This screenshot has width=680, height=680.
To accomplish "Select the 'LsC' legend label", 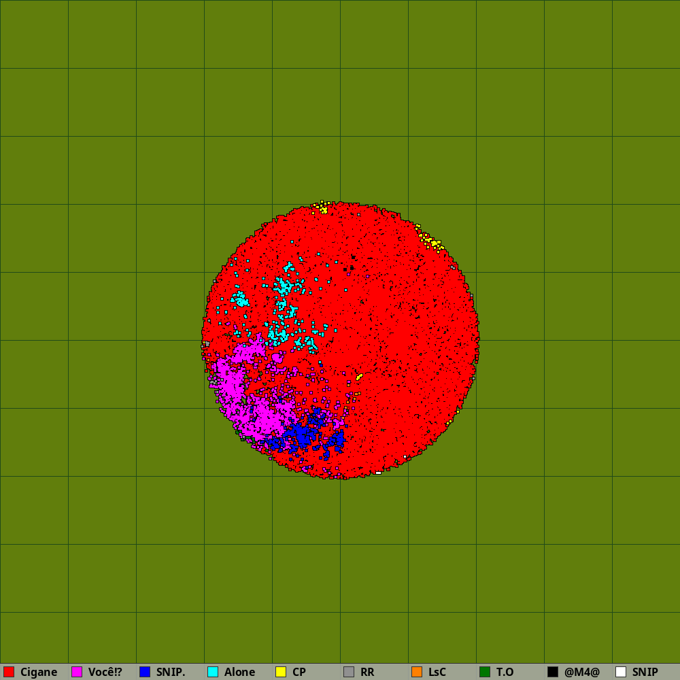I will point(437,673).
